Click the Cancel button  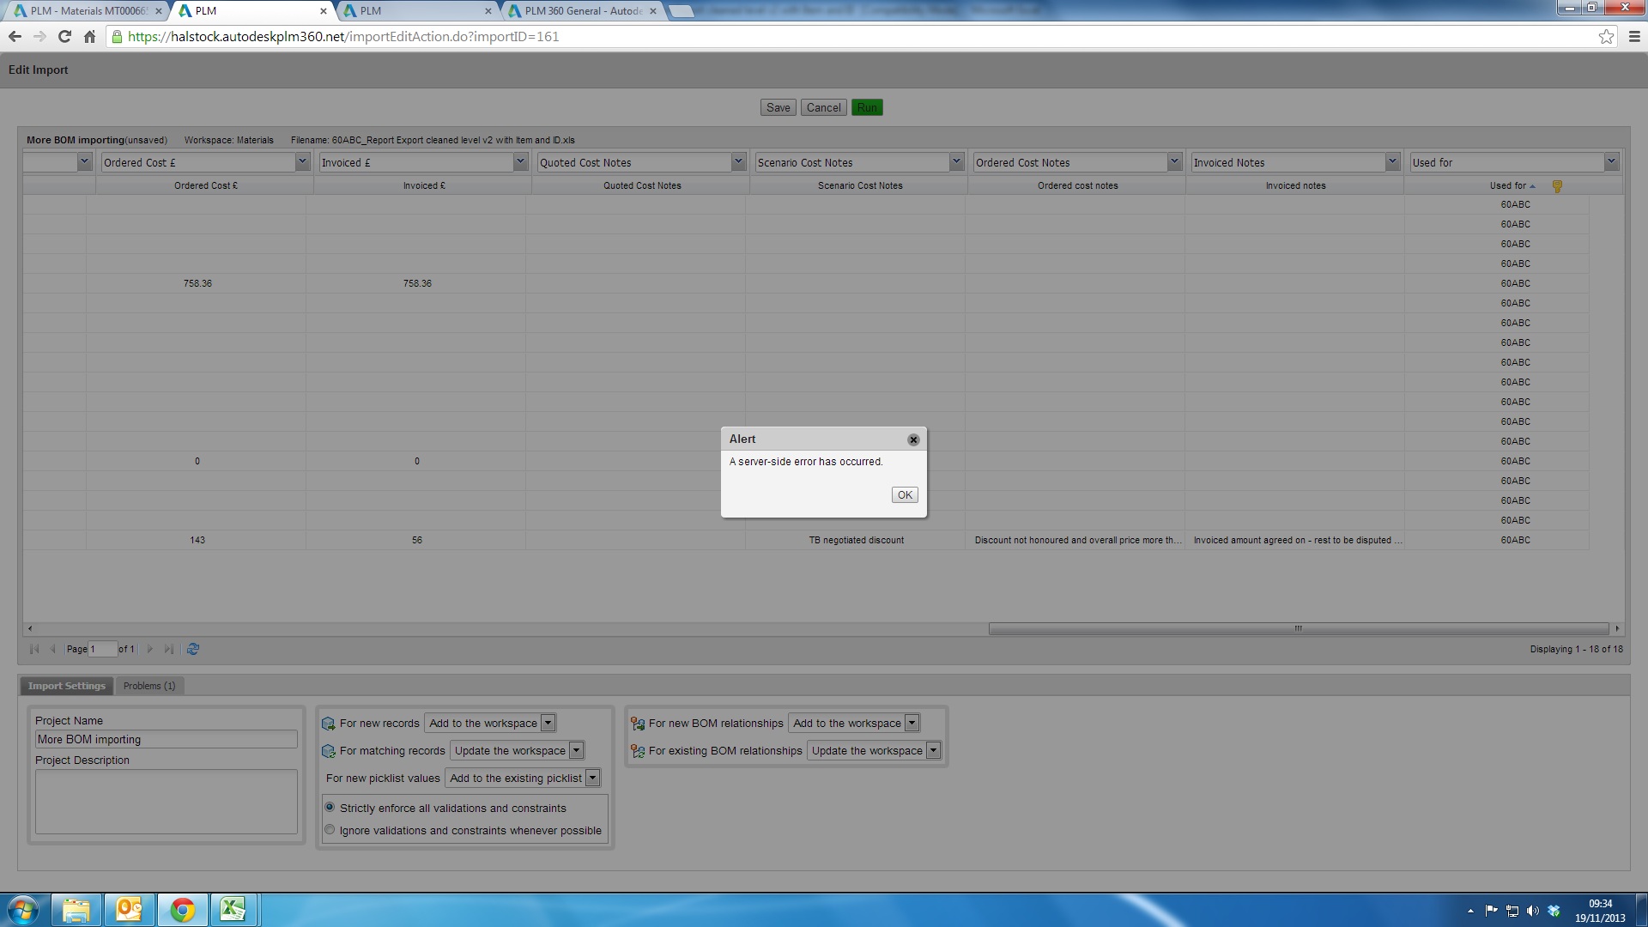point(824,107)
